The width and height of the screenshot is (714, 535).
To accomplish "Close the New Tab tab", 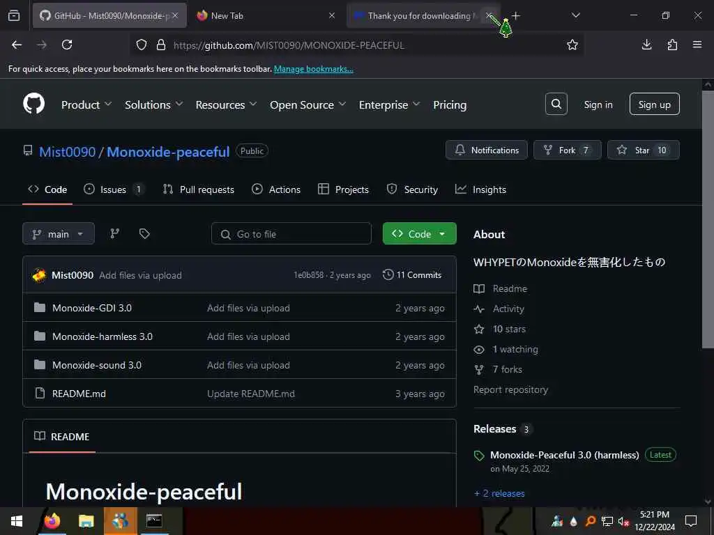I will [x=332, y=15].
